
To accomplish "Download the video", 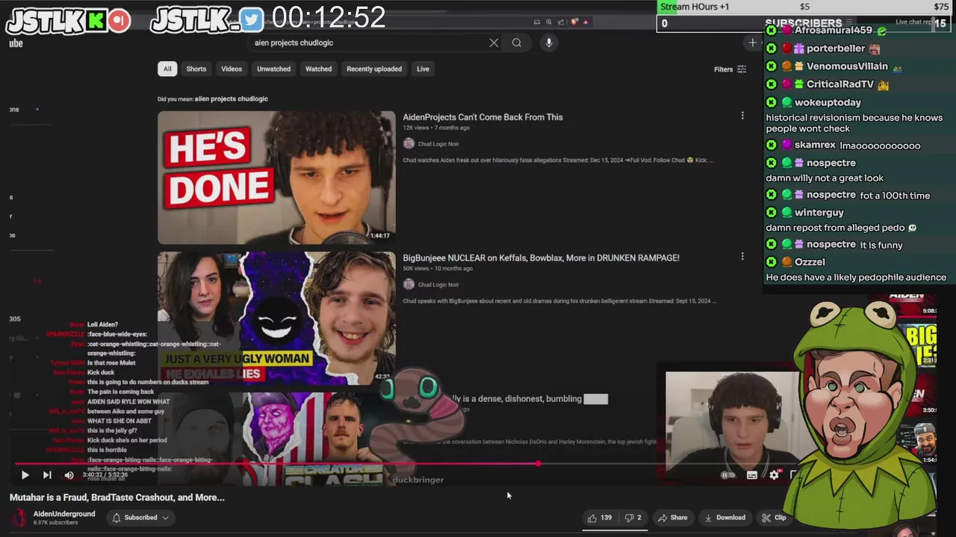I will tap(724, 518).
